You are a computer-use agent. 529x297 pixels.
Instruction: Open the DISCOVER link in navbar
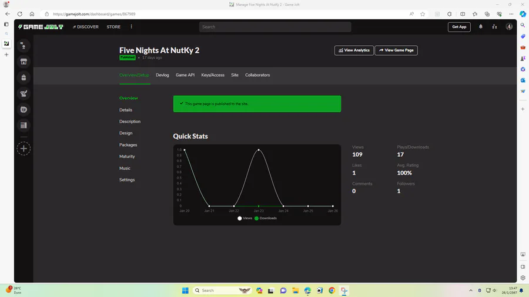[86, 27]
